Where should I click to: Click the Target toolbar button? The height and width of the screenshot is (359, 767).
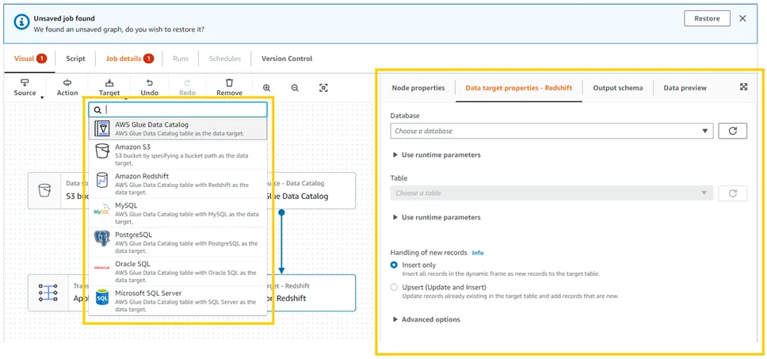tap(109, 87)
